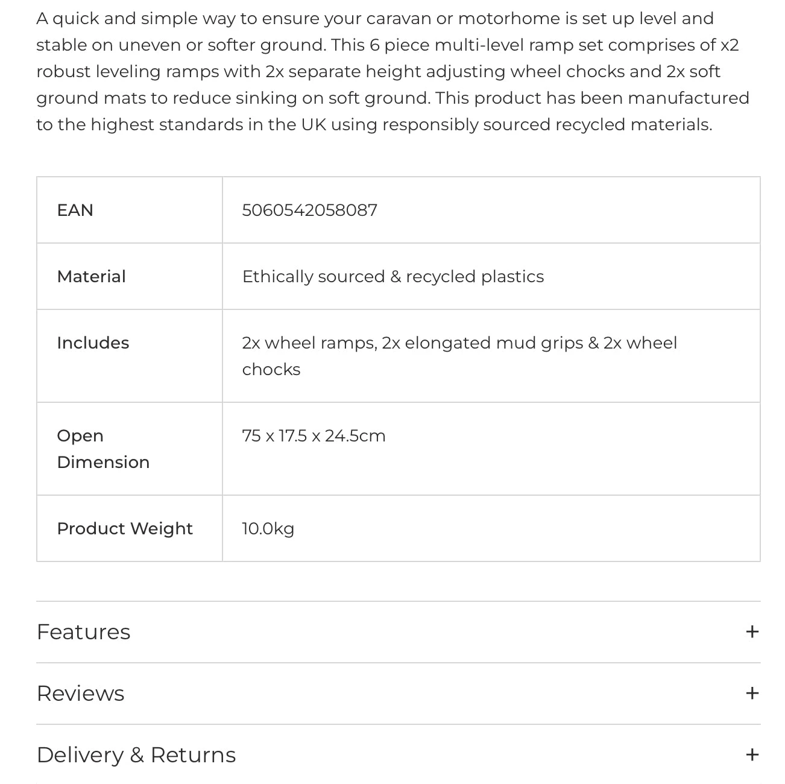The image size is (785, 784).
Task: Select the Product Weight label
Action: (125, 528)
